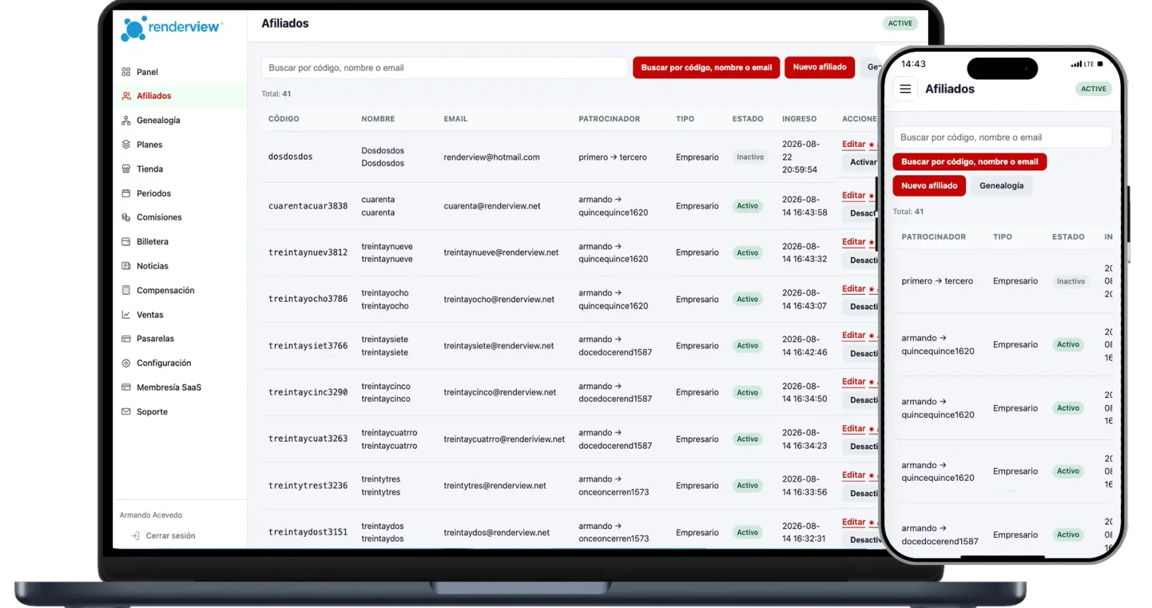Click the phone search input field
This screenshot has width=1152, height=608.
pyautogui.click(x=1002, y=137)
